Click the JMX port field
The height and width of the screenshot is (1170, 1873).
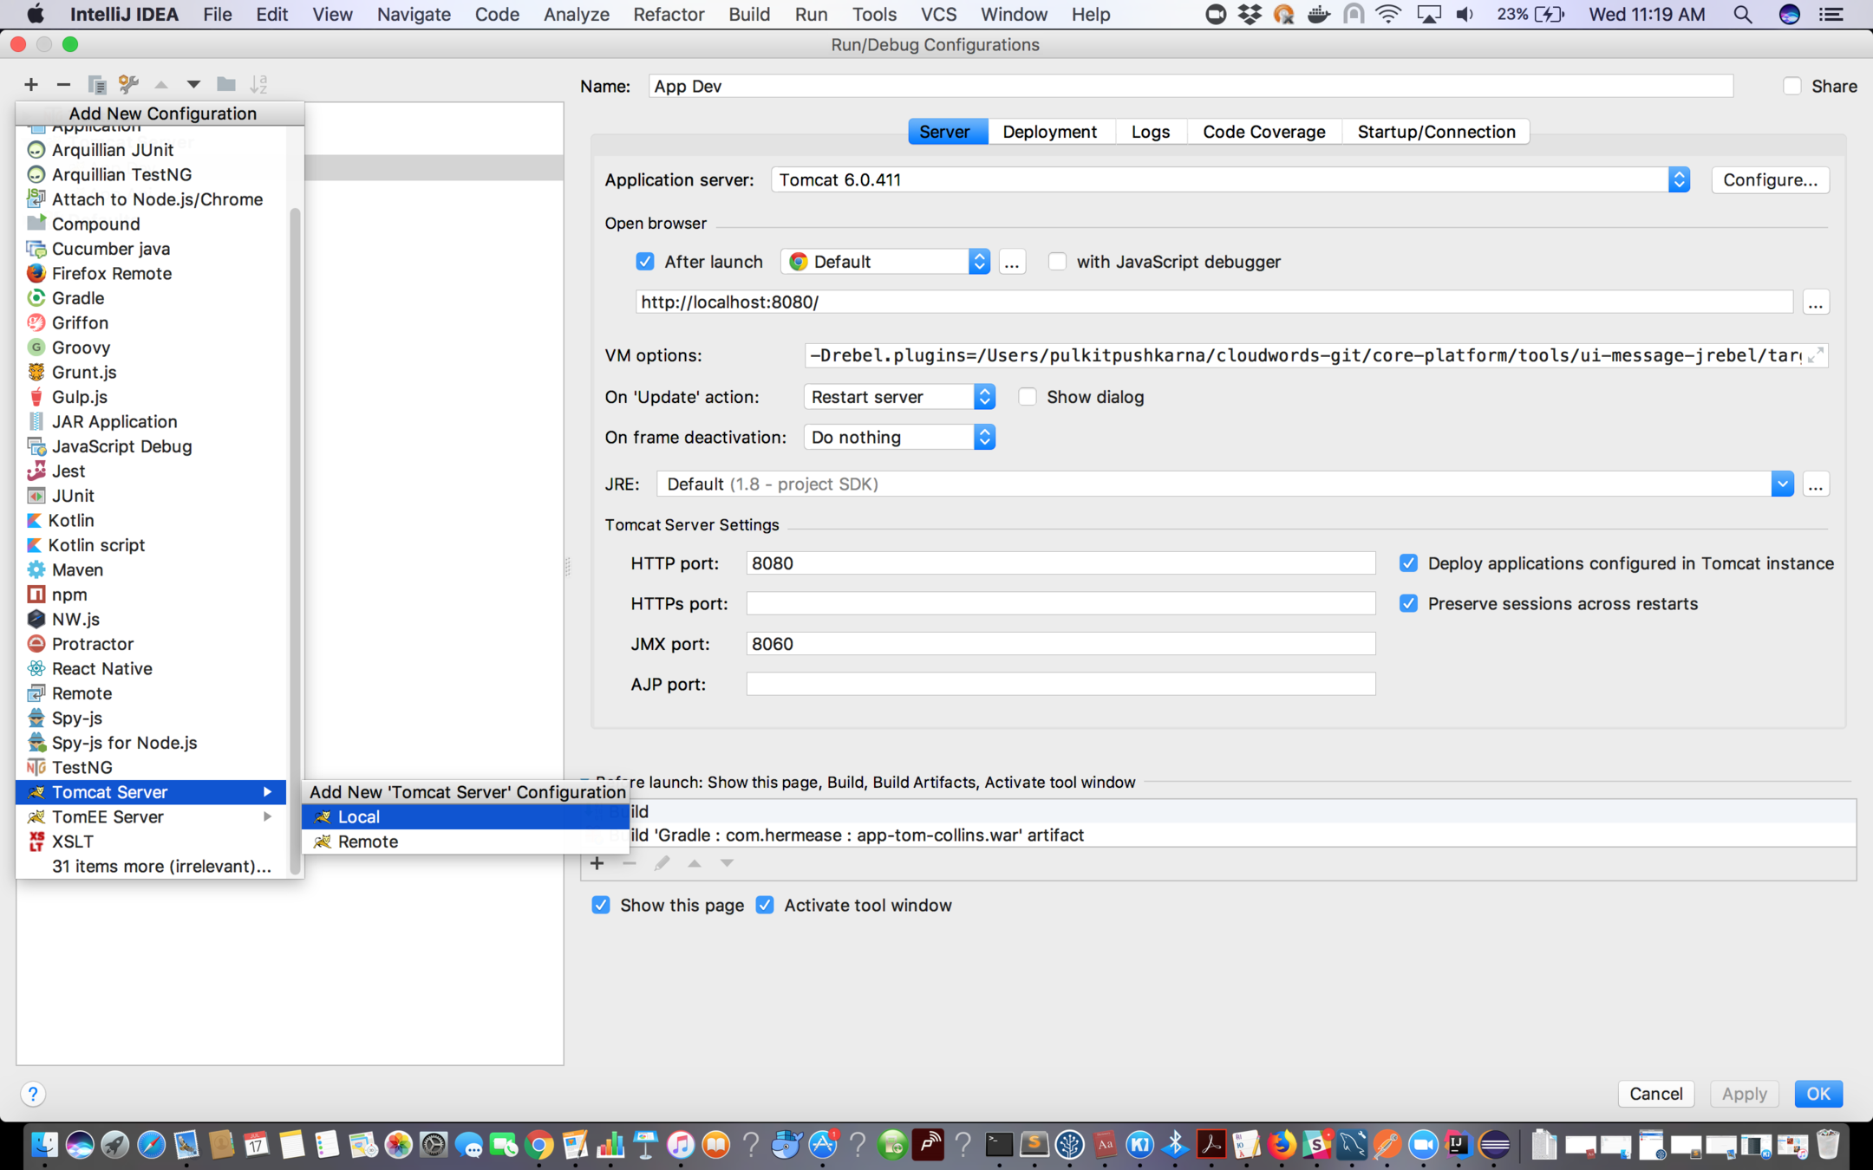pos(1060,644)
